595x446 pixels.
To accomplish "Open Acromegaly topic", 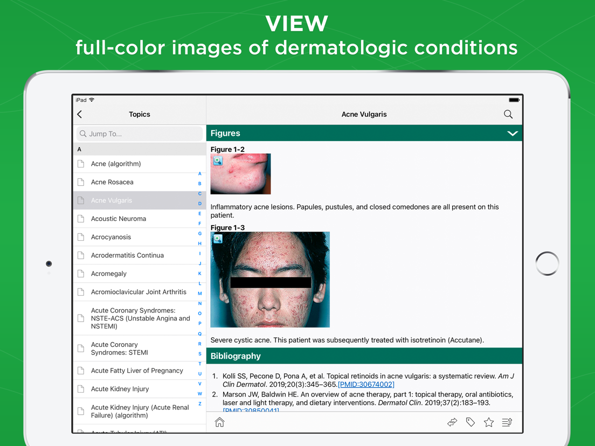I will [139, 274].
